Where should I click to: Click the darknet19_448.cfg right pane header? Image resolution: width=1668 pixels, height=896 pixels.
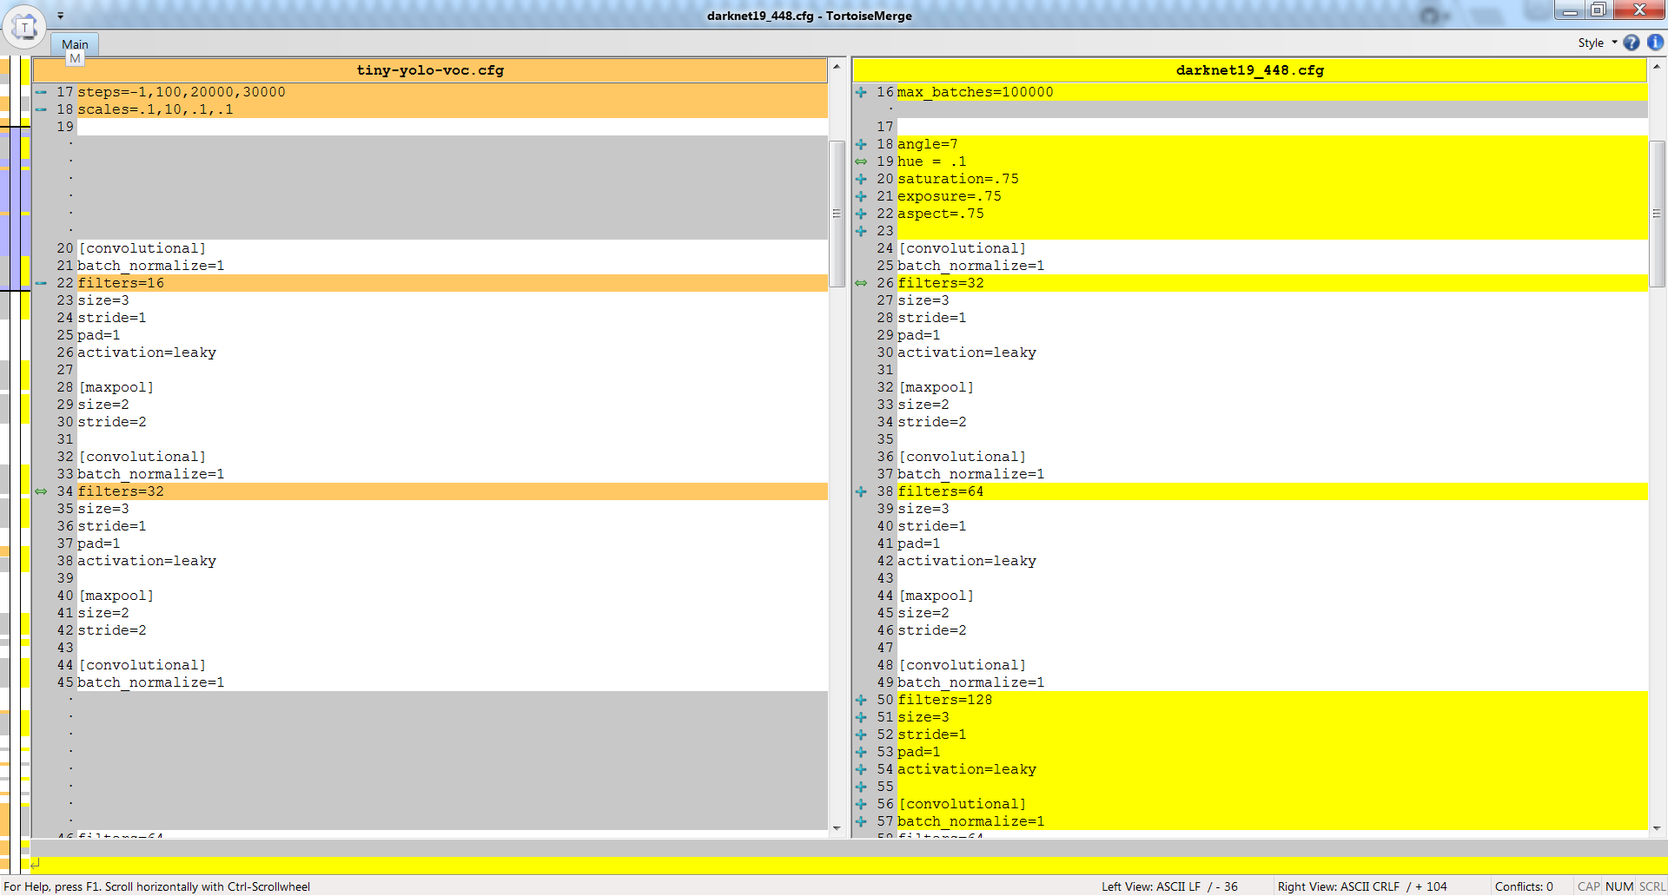1250,70
